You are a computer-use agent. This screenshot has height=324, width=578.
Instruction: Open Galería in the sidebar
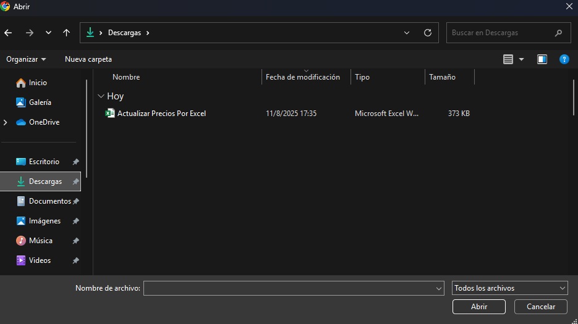point(40,102)
